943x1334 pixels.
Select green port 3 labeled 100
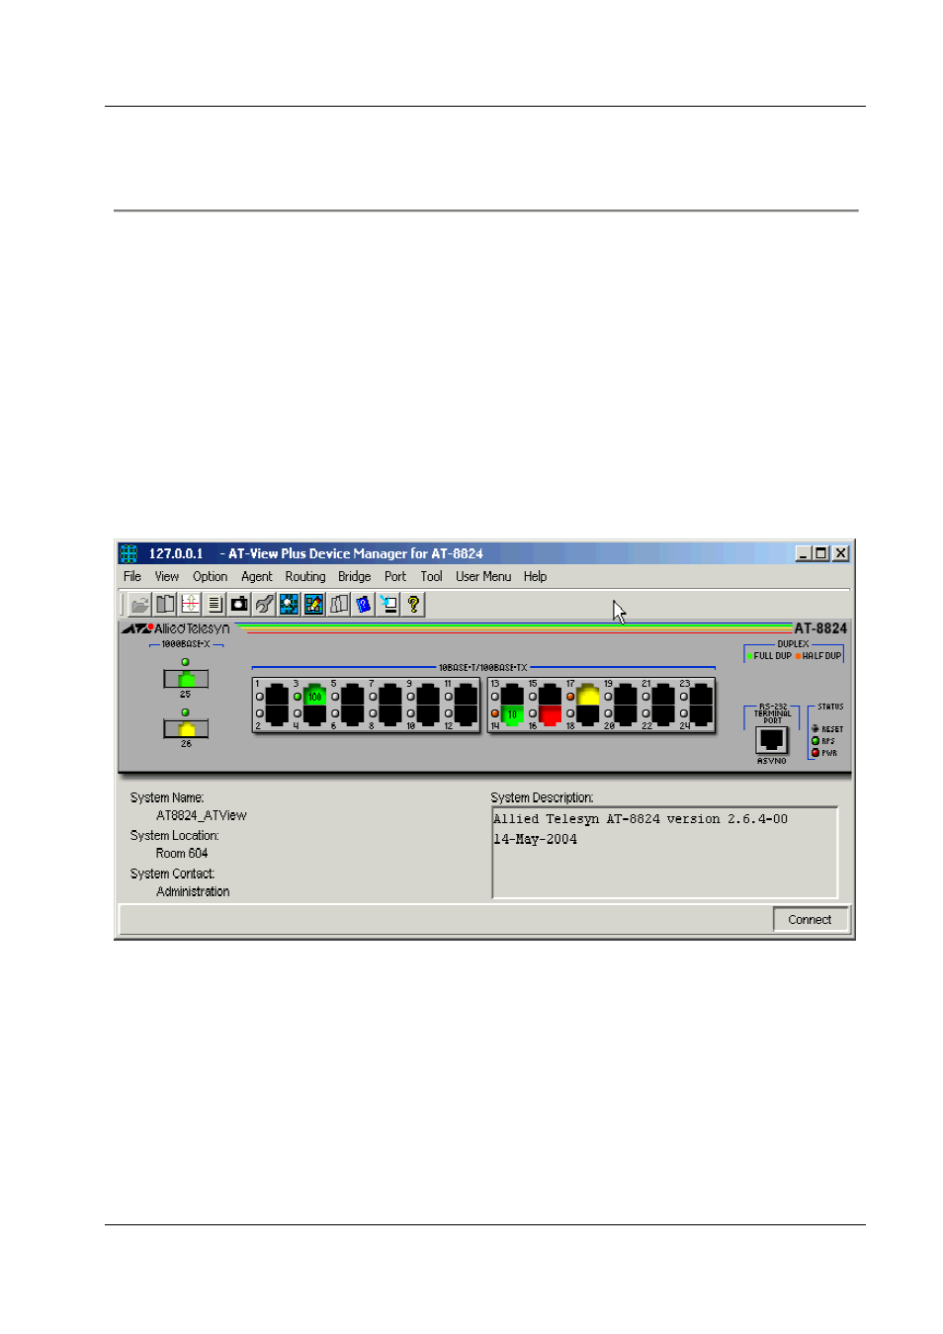click(x=314, y=695)
